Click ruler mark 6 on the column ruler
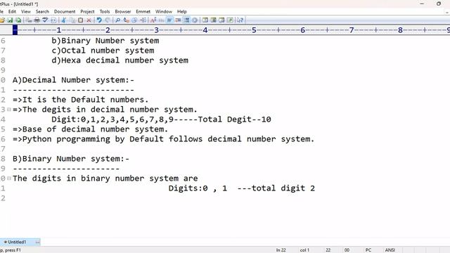 tap(302, 30)
